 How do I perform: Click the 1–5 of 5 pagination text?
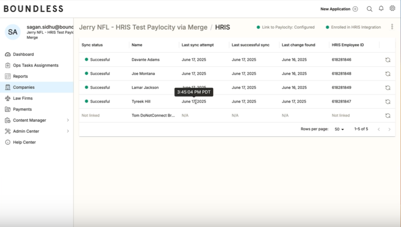click(361, 129)
